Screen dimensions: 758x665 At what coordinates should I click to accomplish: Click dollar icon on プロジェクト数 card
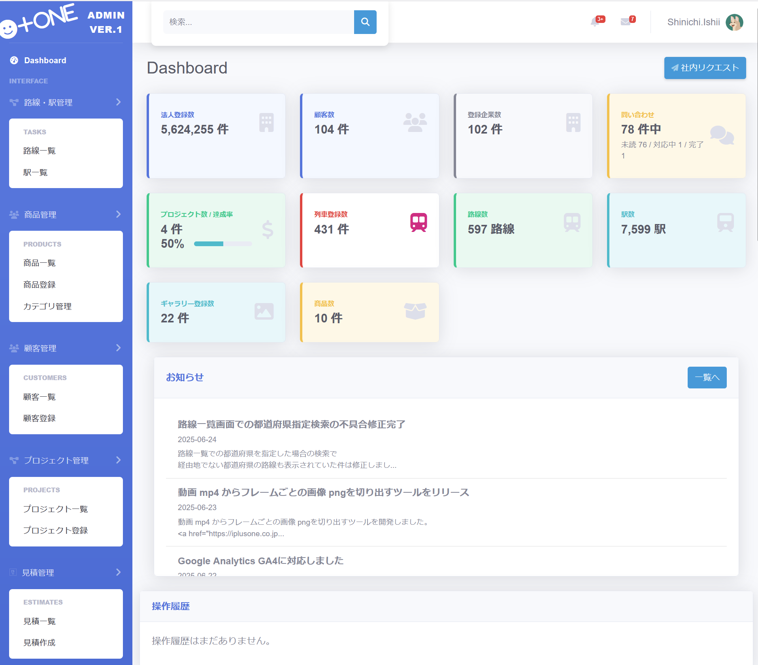268,230
